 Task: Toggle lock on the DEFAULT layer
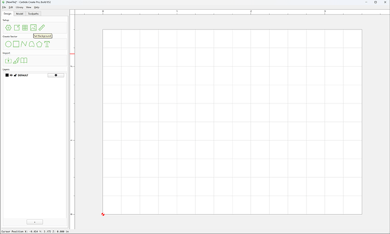tap(15, 75)
